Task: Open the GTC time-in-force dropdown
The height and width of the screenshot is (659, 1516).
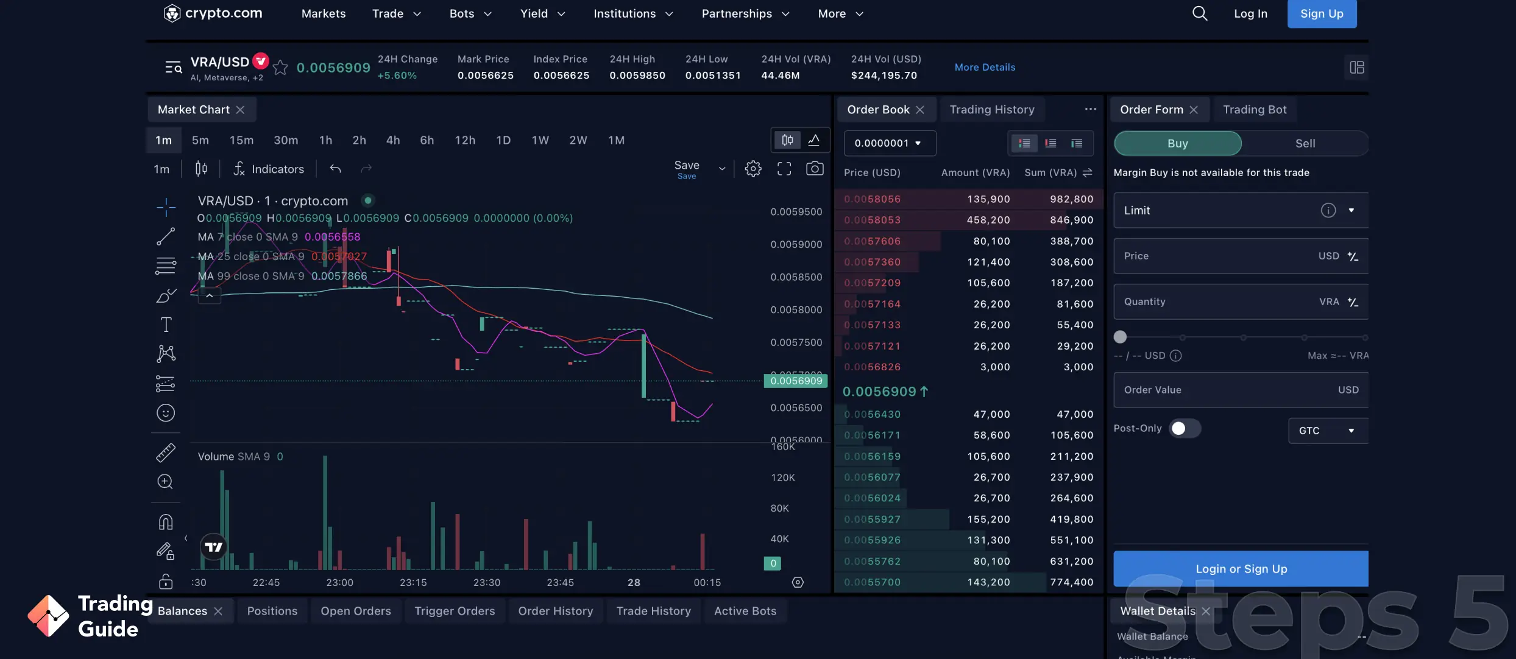Action: pos(1328,431)
